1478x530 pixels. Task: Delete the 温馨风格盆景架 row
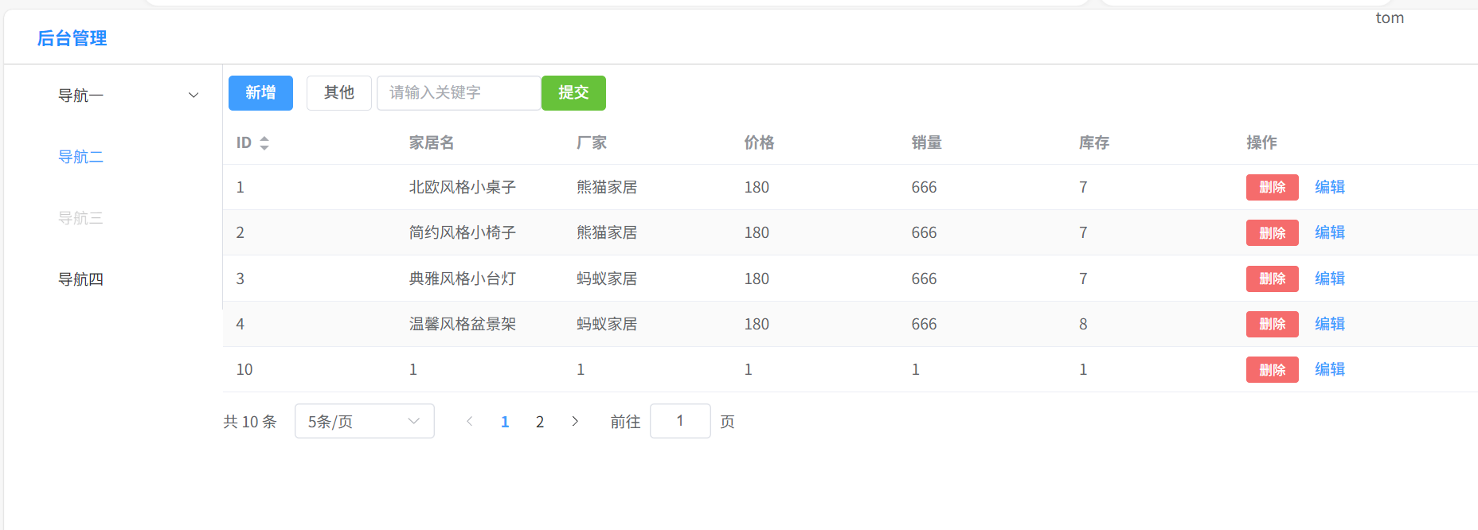click(1273, 324)
